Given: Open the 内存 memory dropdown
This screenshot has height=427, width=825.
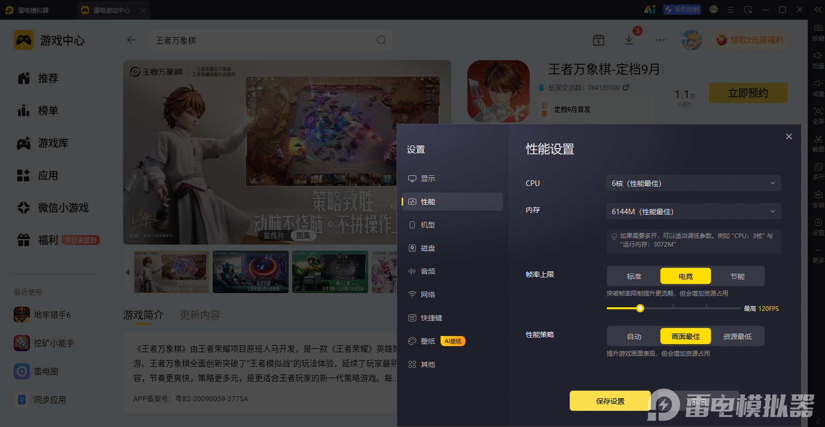Looking at the screenshot, I should tap(693, 212).
